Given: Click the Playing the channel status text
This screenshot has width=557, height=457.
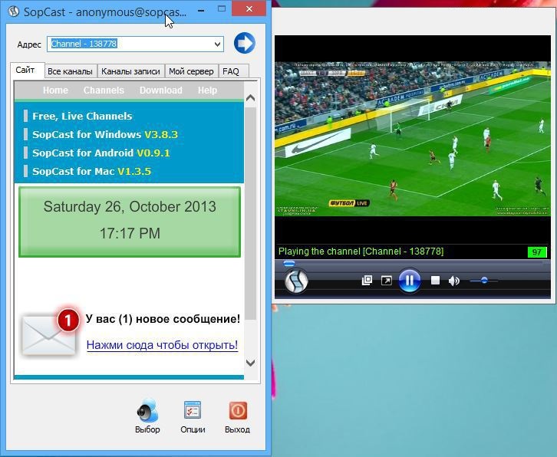Looking at the screenshot, I should point(361,252).
